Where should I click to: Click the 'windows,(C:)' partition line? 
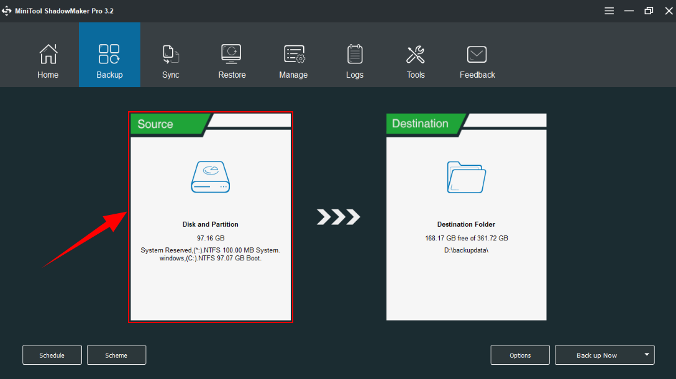click(211, 258)
